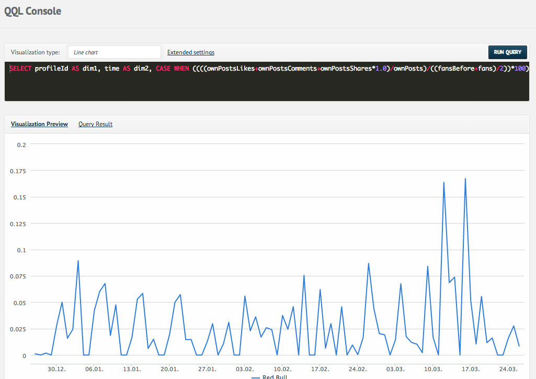
Task: Click the 30.12 label on the x-axis
Action: click(x=56, y=369)
